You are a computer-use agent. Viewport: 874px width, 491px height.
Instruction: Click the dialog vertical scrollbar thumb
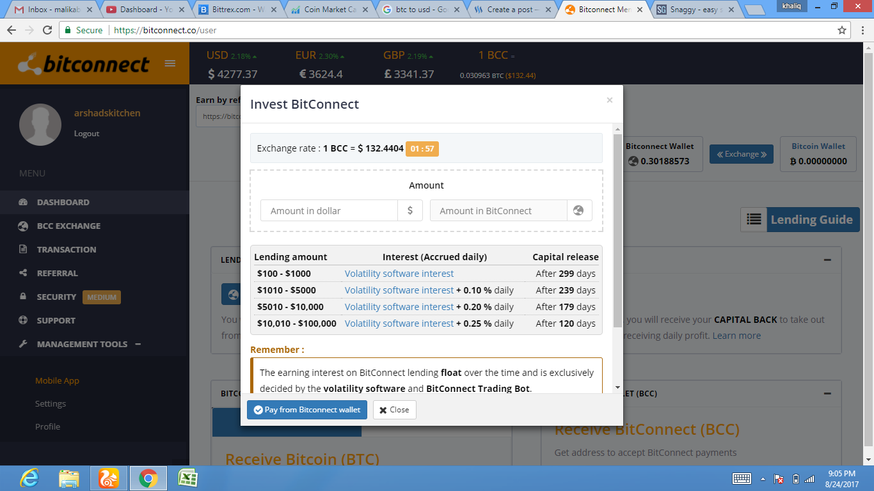[617, 231]
